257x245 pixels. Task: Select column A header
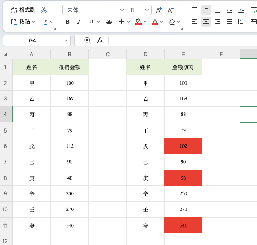click(32, 54)
